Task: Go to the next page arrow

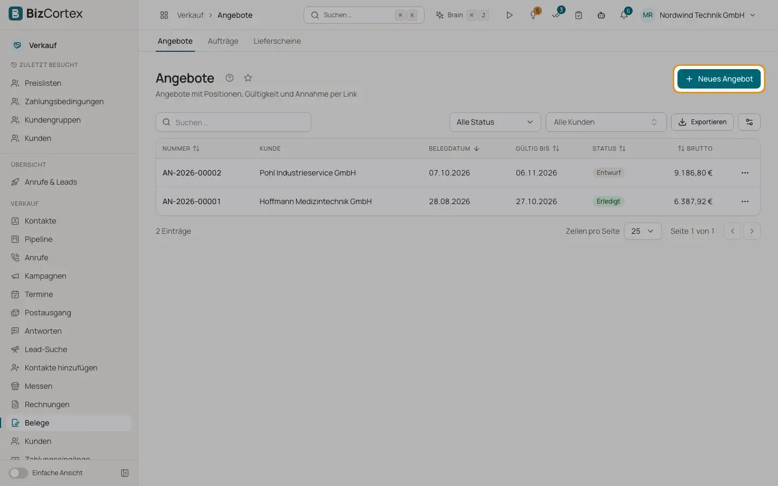Action: click(x=752, y=231)
